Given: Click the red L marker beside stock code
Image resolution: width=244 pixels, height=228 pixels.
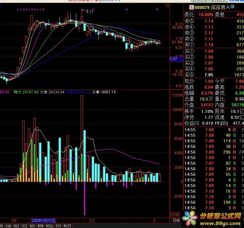Looking at the screenshot, I should (x=192, y=7).
